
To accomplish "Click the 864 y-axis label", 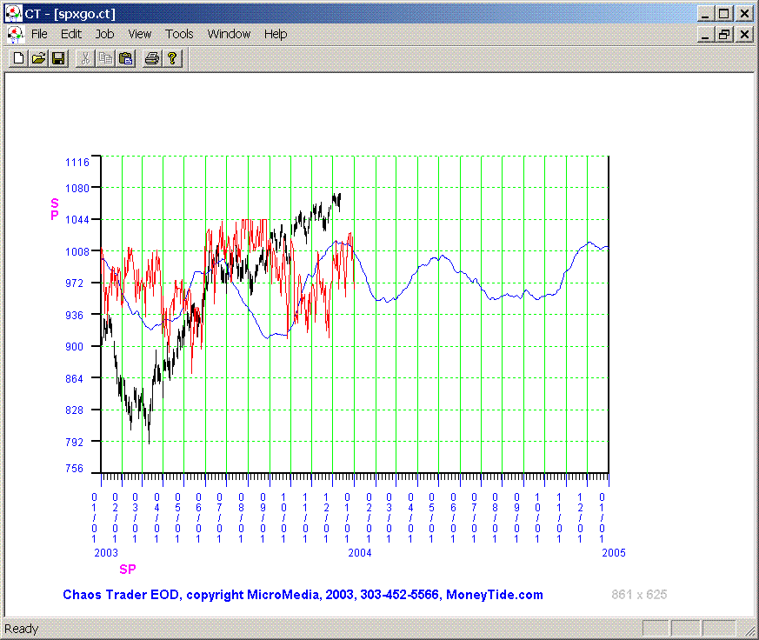I will coord(75,378).
